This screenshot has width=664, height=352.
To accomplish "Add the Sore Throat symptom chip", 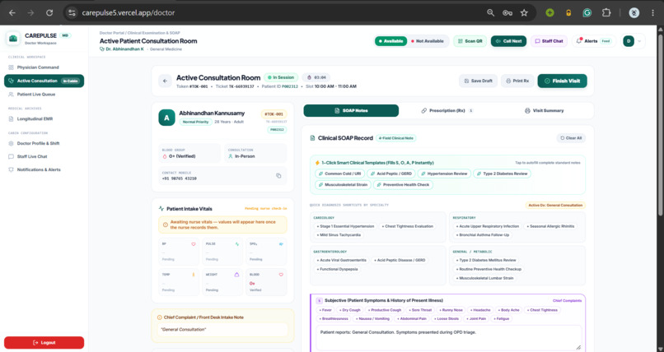I will click(420, 310).
